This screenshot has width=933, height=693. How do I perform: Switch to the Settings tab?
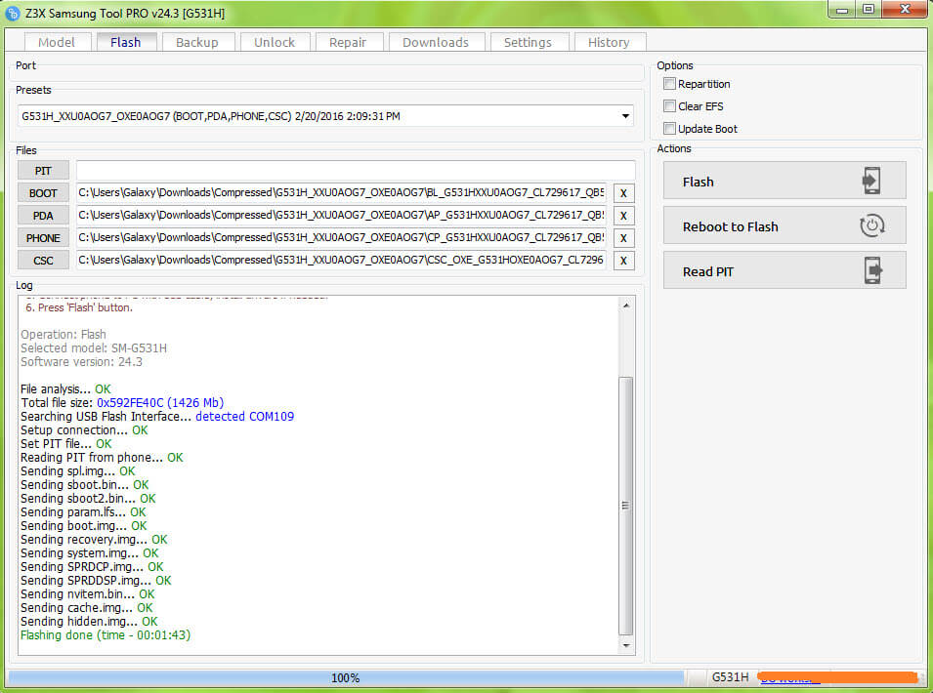pyautogui.click(x=529, y=42)
